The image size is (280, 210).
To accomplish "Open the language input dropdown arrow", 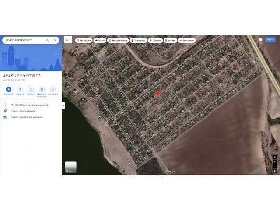I will coord(70,40).
